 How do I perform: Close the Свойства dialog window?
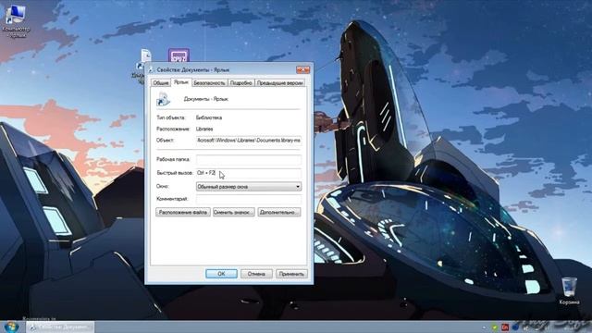pyautogui.click(x=302, y=69)
